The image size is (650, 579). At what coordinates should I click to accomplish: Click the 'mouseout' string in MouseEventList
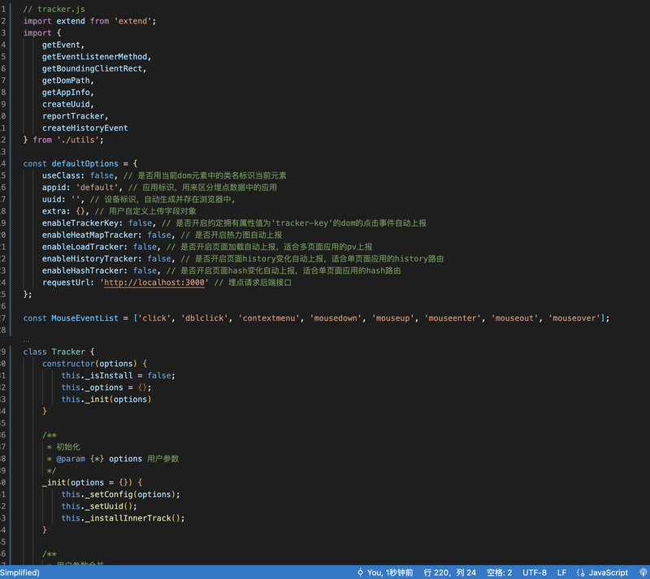(x=515, y=318)
